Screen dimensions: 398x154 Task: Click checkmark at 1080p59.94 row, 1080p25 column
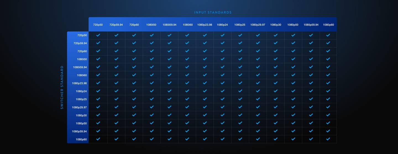click(240, 131)
